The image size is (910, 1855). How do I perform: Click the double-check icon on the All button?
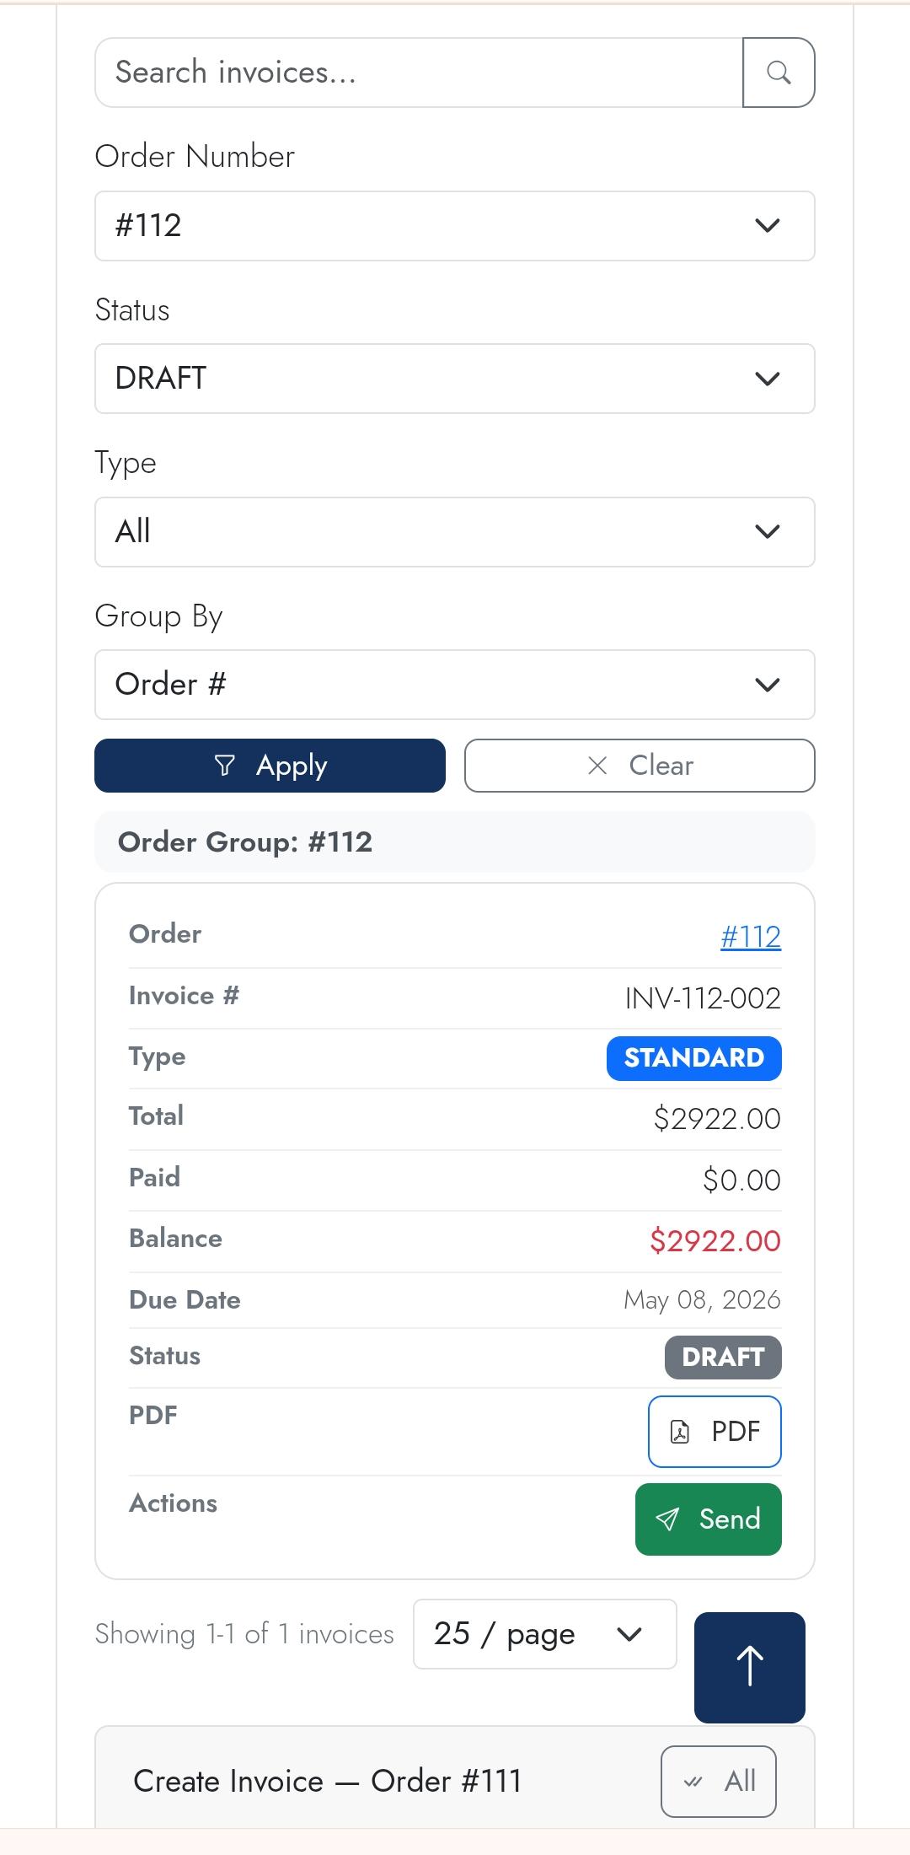[x=693, y=1781]
